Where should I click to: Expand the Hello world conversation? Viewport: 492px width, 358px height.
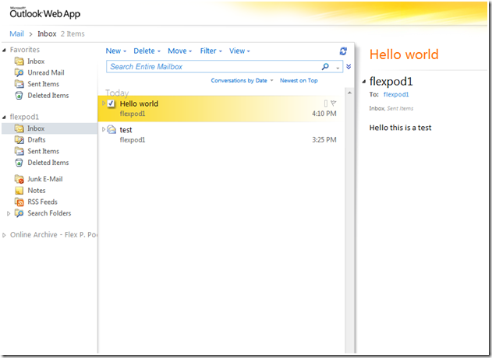(104, 103)
